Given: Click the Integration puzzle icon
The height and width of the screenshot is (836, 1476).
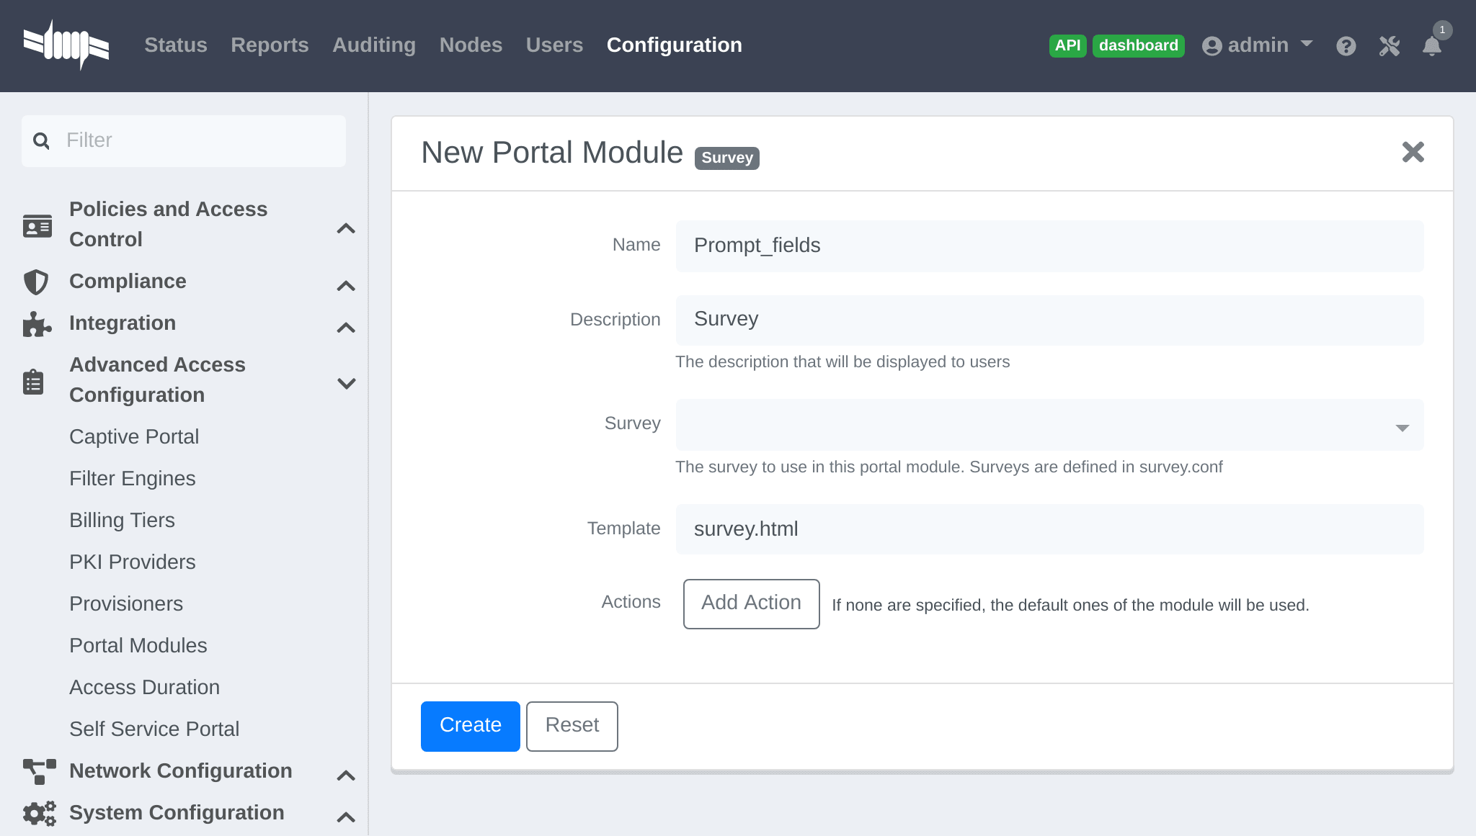Looking at the screenshot, I should (37, 323).
